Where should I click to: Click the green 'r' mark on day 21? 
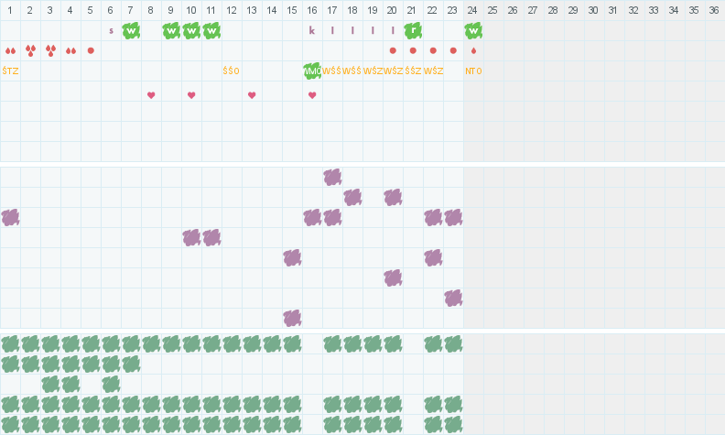tap(413, 30)
